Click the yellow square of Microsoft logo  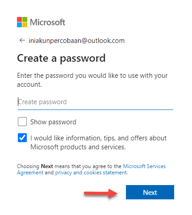coord(25,25)
